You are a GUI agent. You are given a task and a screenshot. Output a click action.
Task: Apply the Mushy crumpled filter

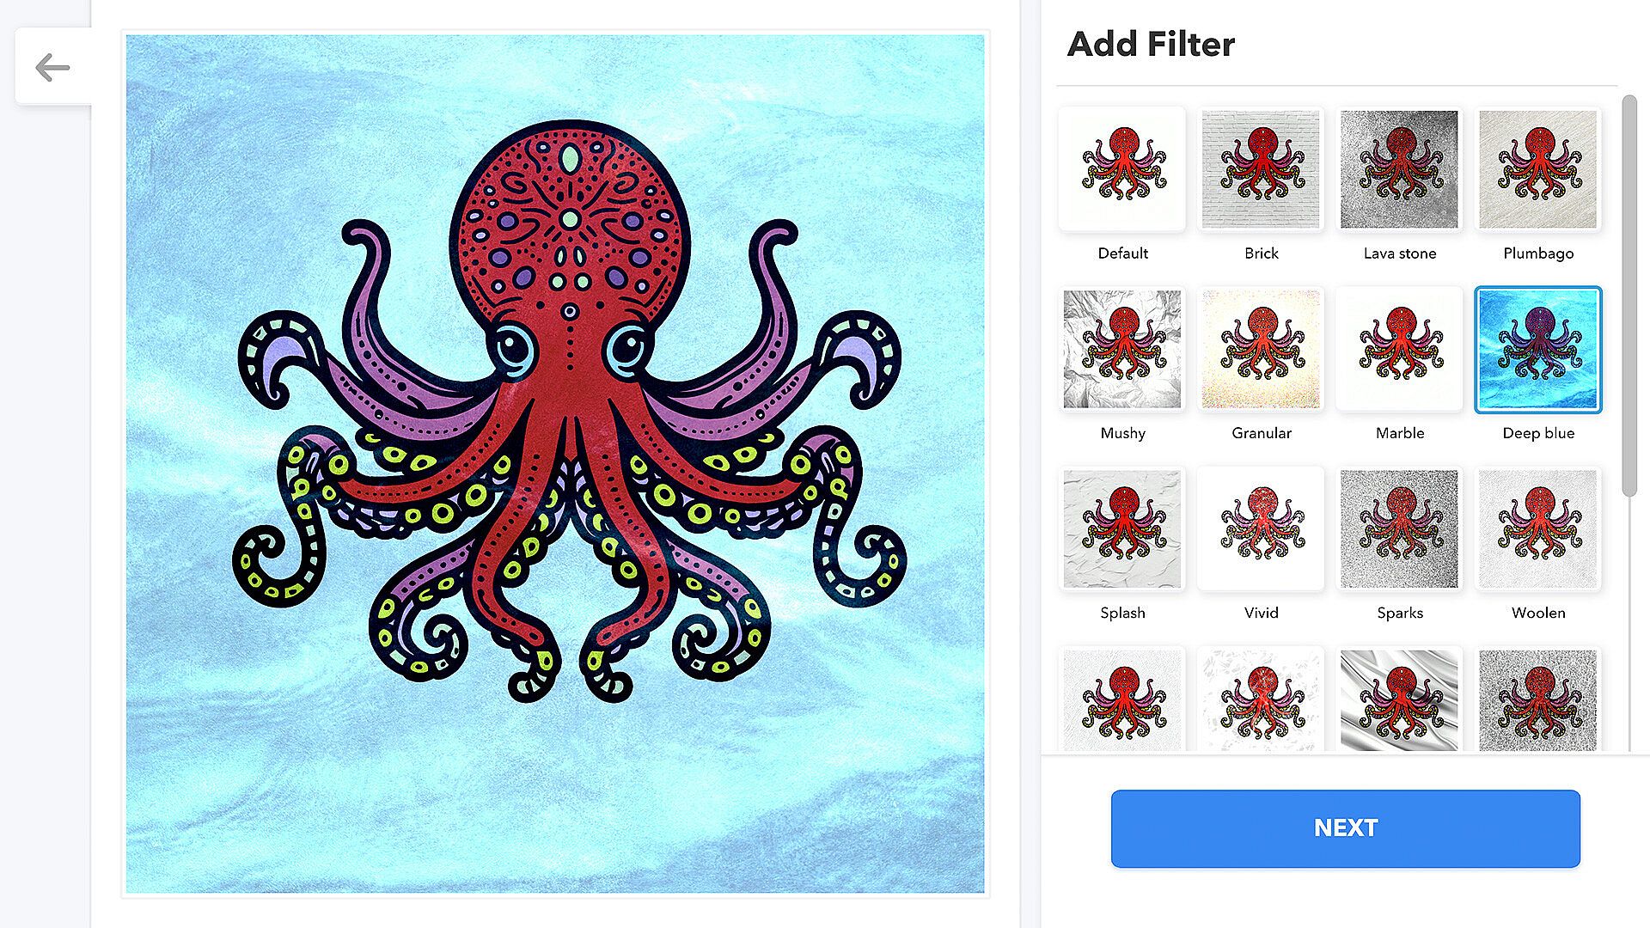tap(1122, 349)
